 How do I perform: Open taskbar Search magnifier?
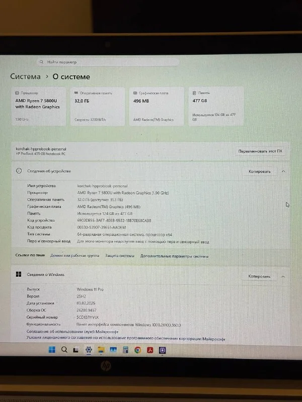point(64,349)
